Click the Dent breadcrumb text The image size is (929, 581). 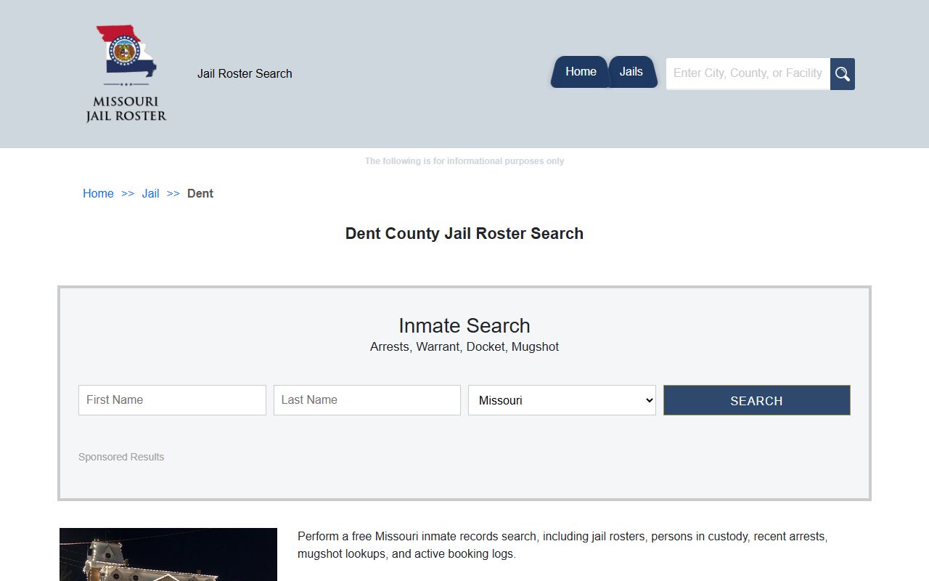pos(200,193)
